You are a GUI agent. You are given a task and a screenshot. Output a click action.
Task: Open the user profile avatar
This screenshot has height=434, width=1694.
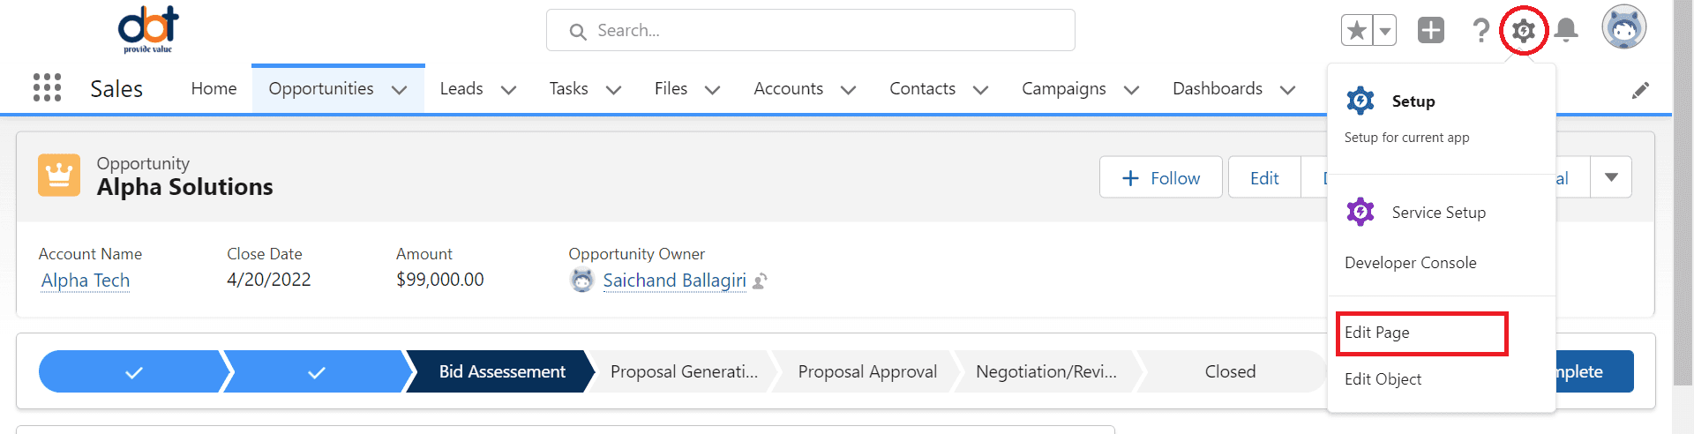pyautogui.click(x=1624, y=27)
